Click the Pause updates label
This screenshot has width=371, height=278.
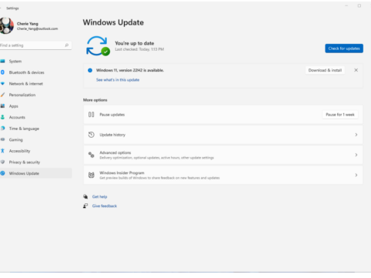[x=112, y=115]
